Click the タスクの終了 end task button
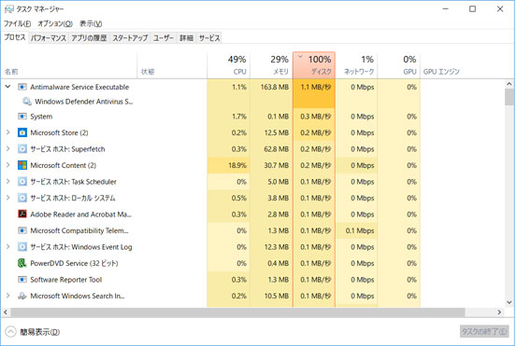The height and width of the screenshot is (346, 517). [484, 331]
